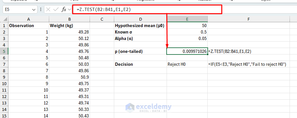The width and height of the screenshot is (297, 118).
Task: Click the Alpha (α) label cell
Action: (x=140, y=38)
